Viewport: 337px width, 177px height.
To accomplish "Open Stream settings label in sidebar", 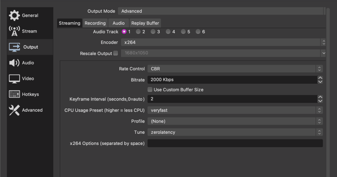I will pyautogui.click(x=29, y=31).
